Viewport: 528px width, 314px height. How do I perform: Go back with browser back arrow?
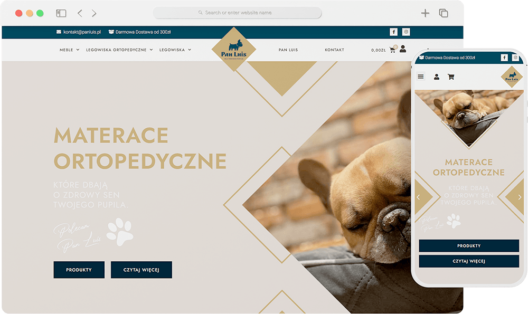[x=80, y=13]
